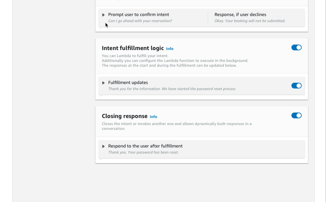Open Info link next to Closing response
This screenshot has width=326, height=202.
click(x=154, y=117)
